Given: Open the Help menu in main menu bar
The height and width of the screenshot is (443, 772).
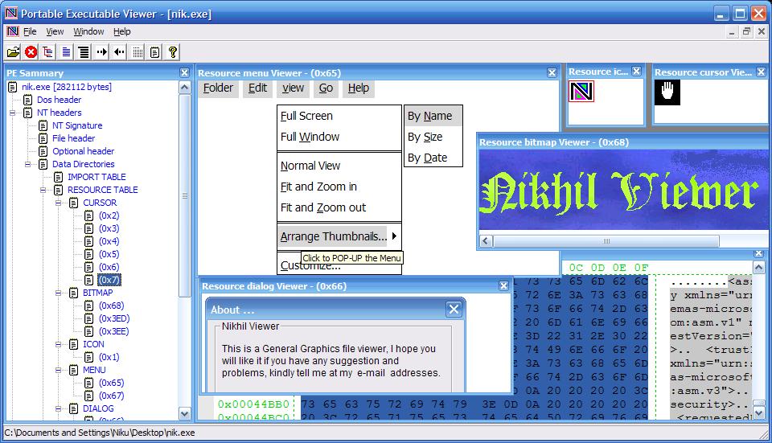Looking at the screenshot, I should 122,31.
